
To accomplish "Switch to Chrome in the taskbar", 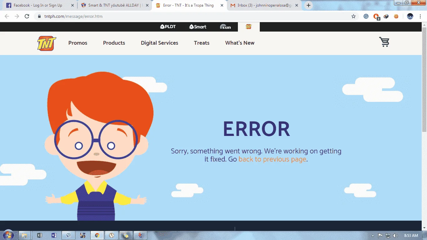I will 97,235.
